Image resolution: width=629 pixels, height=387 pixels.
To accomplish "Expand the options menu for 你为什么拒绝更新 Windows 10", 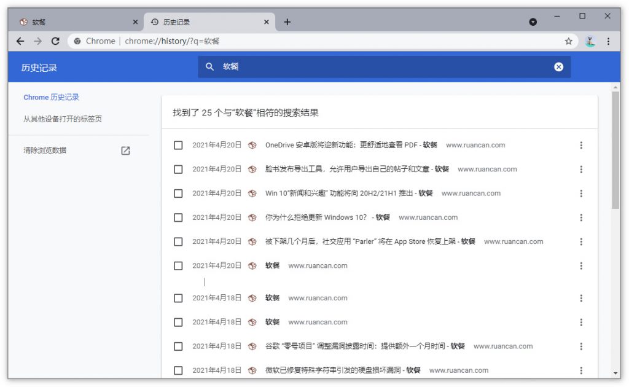I will [581, 217].
